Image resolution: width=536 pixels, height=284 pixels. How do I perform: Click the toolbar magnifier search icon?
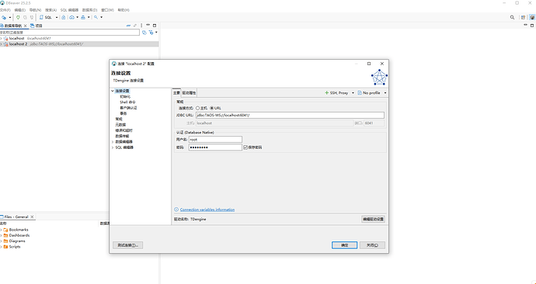(x=96, y=17)
